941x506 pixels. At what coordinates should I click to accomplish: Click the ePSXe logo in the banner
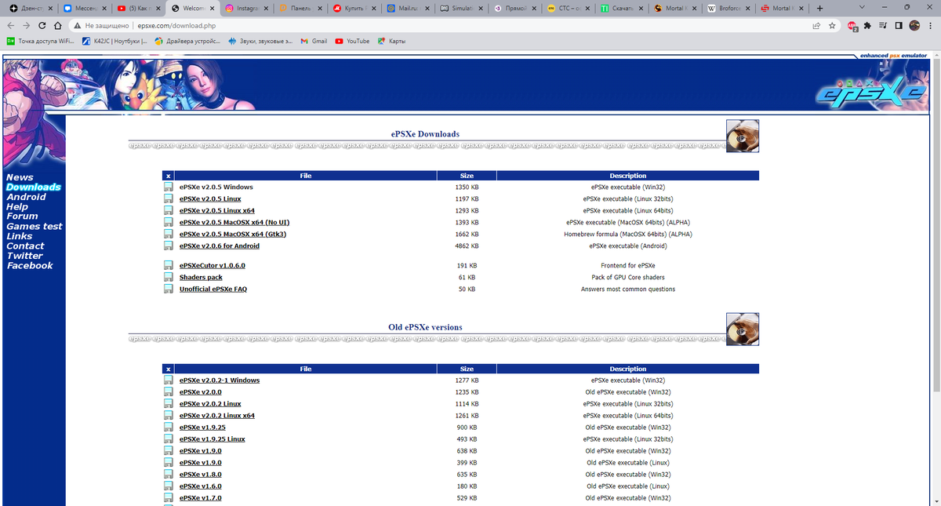[x=870, y=91]
